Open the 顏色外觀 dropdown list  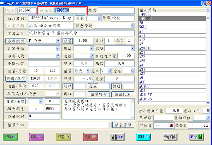[x=132, y=25]
